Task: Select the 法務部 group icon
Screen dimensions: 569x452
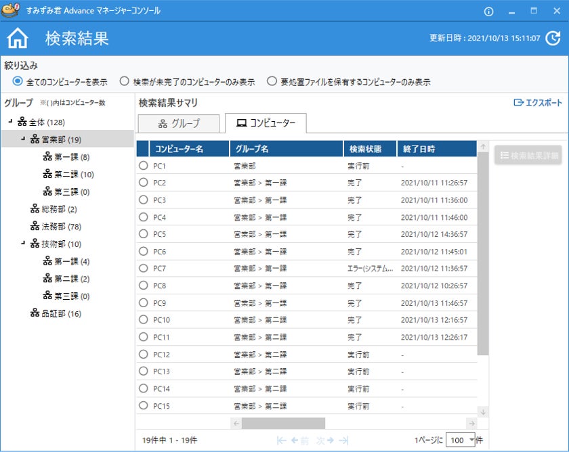Action: pyautogui.click(x=35, y=227)
